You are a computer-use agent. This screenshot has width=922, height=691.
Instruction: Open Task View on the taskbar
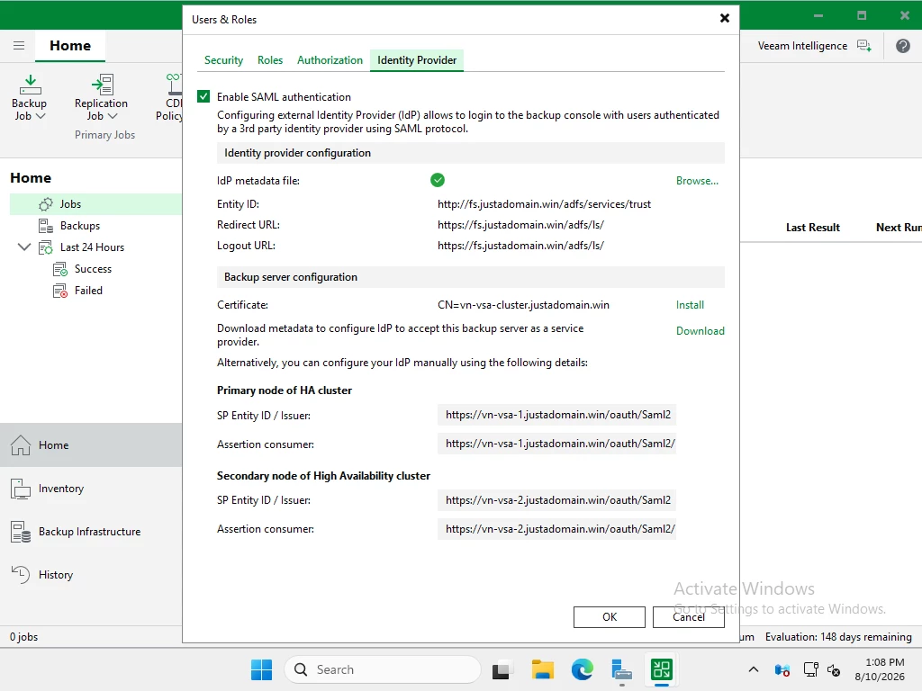(501, 669)
